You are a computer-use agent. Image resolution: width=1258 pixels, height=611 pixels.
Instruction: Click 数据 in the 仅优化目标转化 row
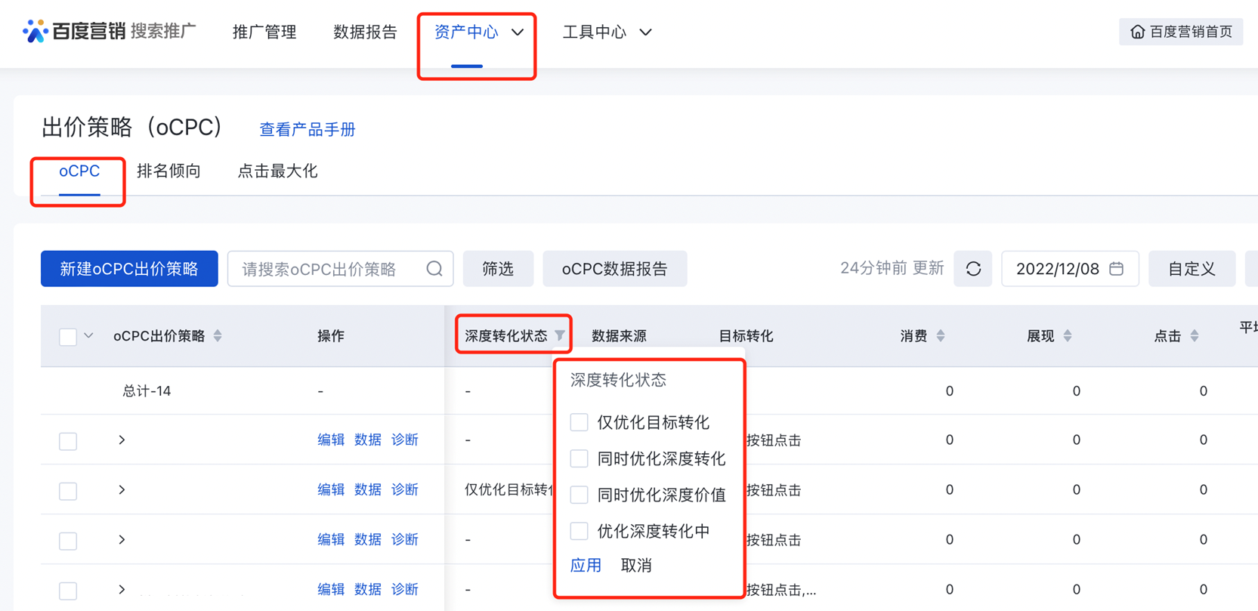[368, 489]
